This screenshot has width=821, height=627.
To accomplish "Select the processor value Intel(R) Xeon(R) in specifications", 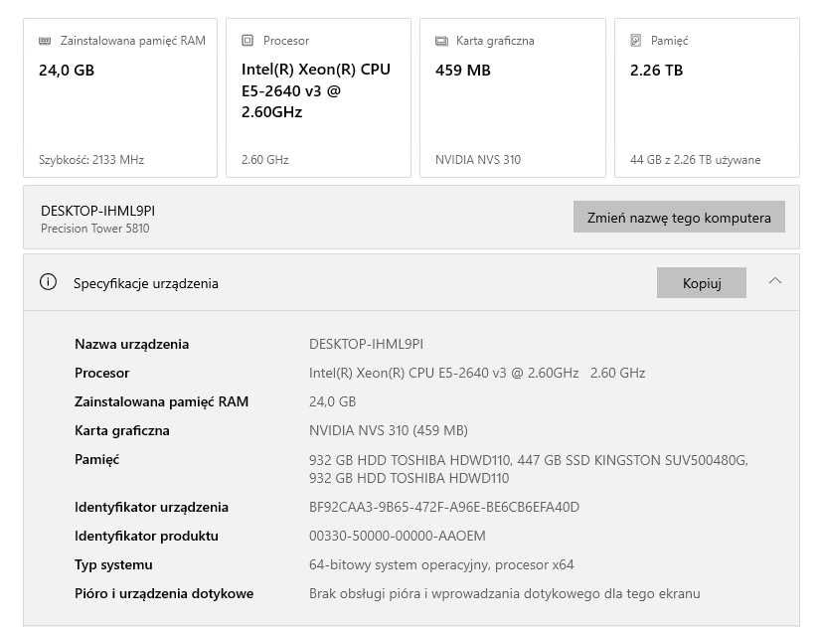I will point(477,374).
